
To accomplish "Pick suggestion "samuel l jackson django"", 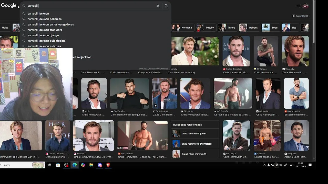I will tap(96, 35).
